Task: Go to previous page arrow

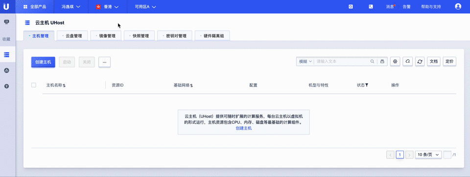Action: [x=390, y=155]
